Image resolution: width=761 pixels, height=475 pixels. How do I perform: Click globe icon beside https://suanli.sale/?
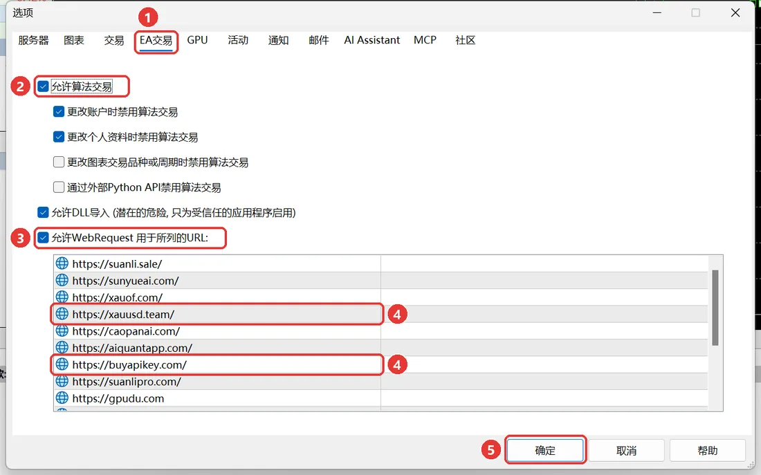click(x=62, y=263)
